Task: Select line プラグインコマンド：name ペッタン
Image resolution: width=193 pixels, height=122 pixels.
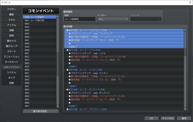Action: 124,73
